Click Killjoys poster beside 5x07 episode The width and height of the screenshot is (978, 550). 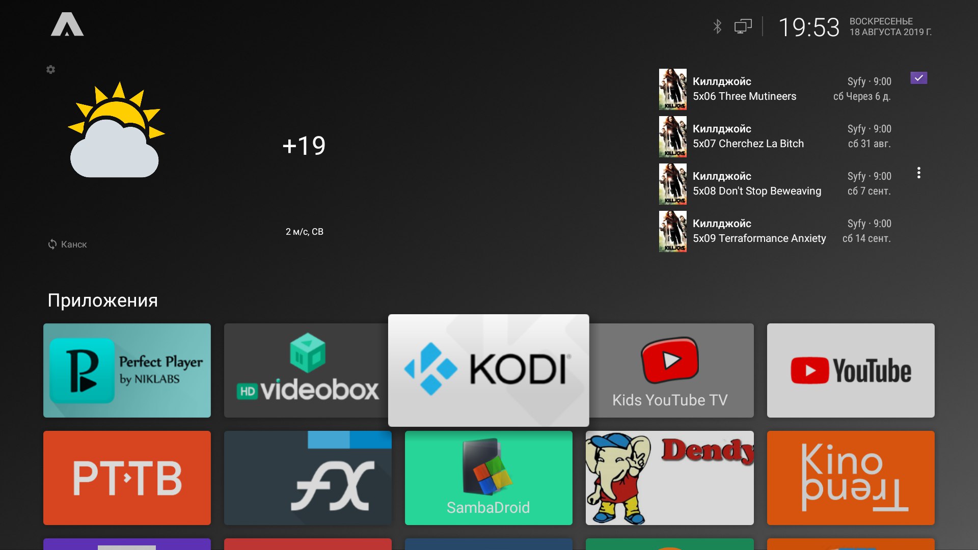672,136
